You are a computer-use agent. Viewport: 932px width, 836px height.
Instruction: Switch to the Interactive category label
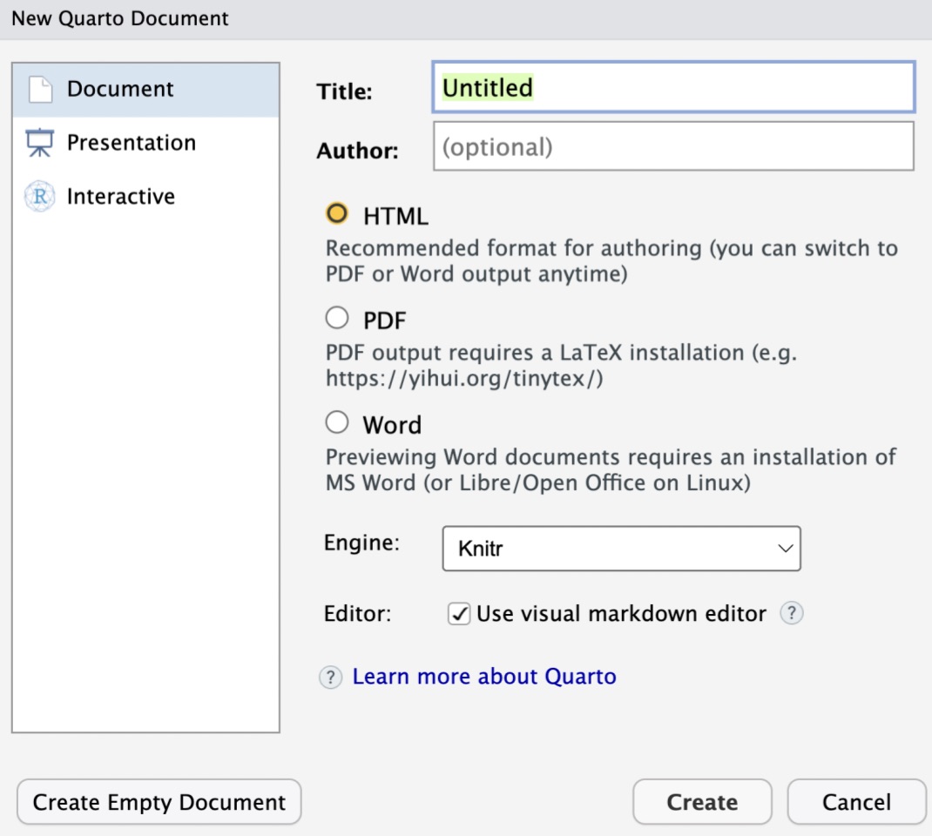pyautogui.click(x=121, y=197)
